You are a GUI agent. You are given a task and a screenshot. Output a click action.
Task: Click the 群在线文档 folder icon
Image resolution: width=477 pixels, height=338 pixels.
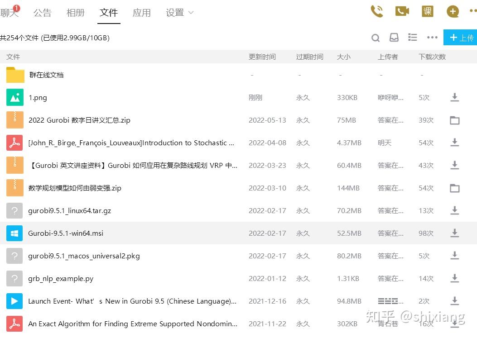click(15, 75)
